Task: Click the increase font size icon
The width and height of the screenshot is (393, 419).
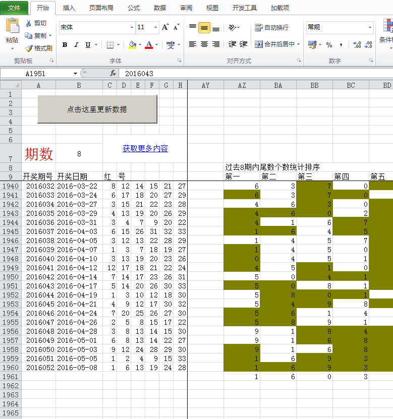Action: 165,27
